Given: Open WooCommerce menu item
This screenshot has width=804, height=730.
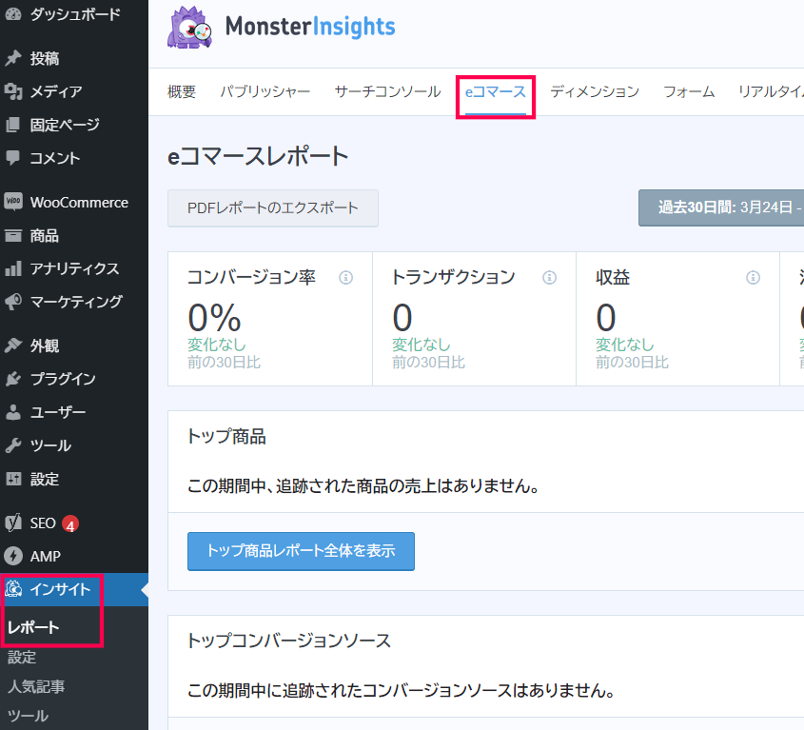Looking at the screenshot, I should [x=79, y=202].
